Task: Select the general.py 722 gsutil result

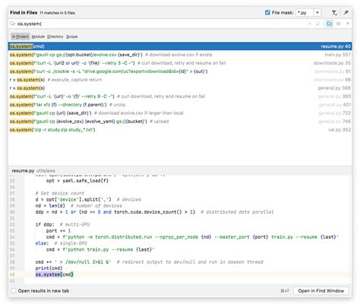Action: click(x=180, y=113)
